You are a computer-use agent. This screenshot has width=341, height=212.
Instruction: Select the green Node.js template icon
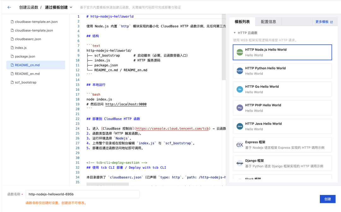[x=240, y=52]
